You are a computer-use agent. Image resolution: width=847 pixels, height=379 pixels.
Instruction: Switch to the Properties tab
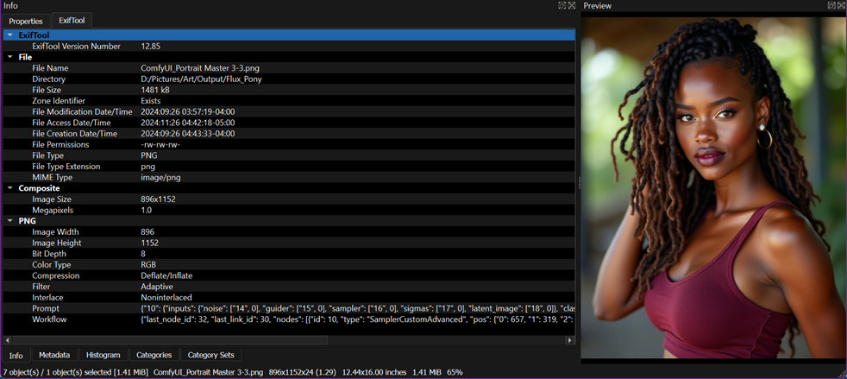click(x=26, y=21)
